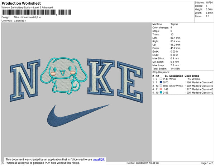Click the Machine value 'Tajima'

[174, 24]
